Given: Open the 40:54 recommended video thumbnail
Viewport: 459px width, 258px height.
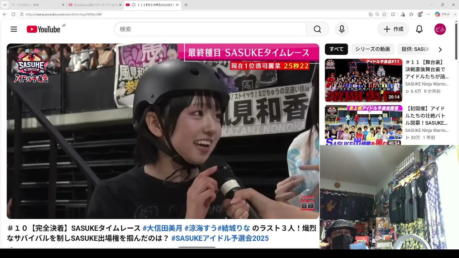Looking at the screenshot, I should [364, 125].
